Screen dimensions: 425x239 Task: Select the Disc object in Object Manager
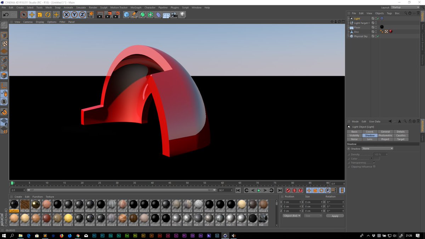[357, 32]
